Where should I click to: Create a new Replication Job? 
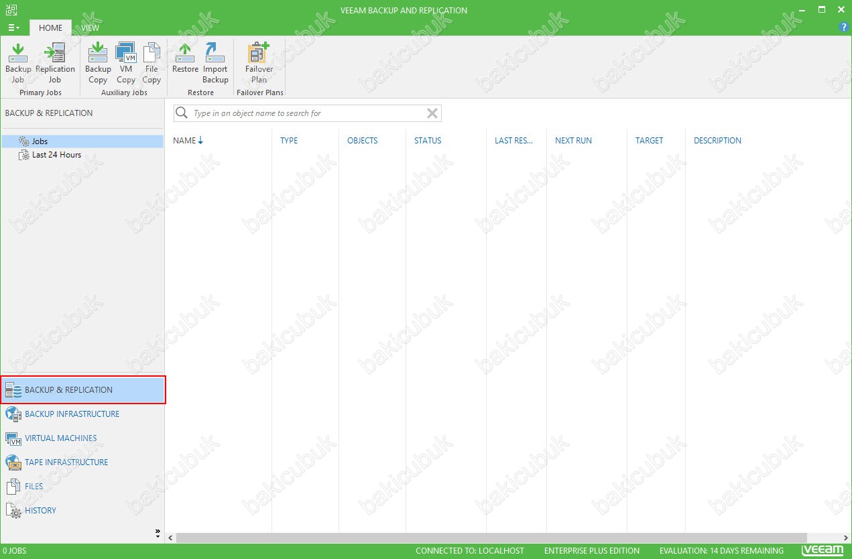point(55,64)
